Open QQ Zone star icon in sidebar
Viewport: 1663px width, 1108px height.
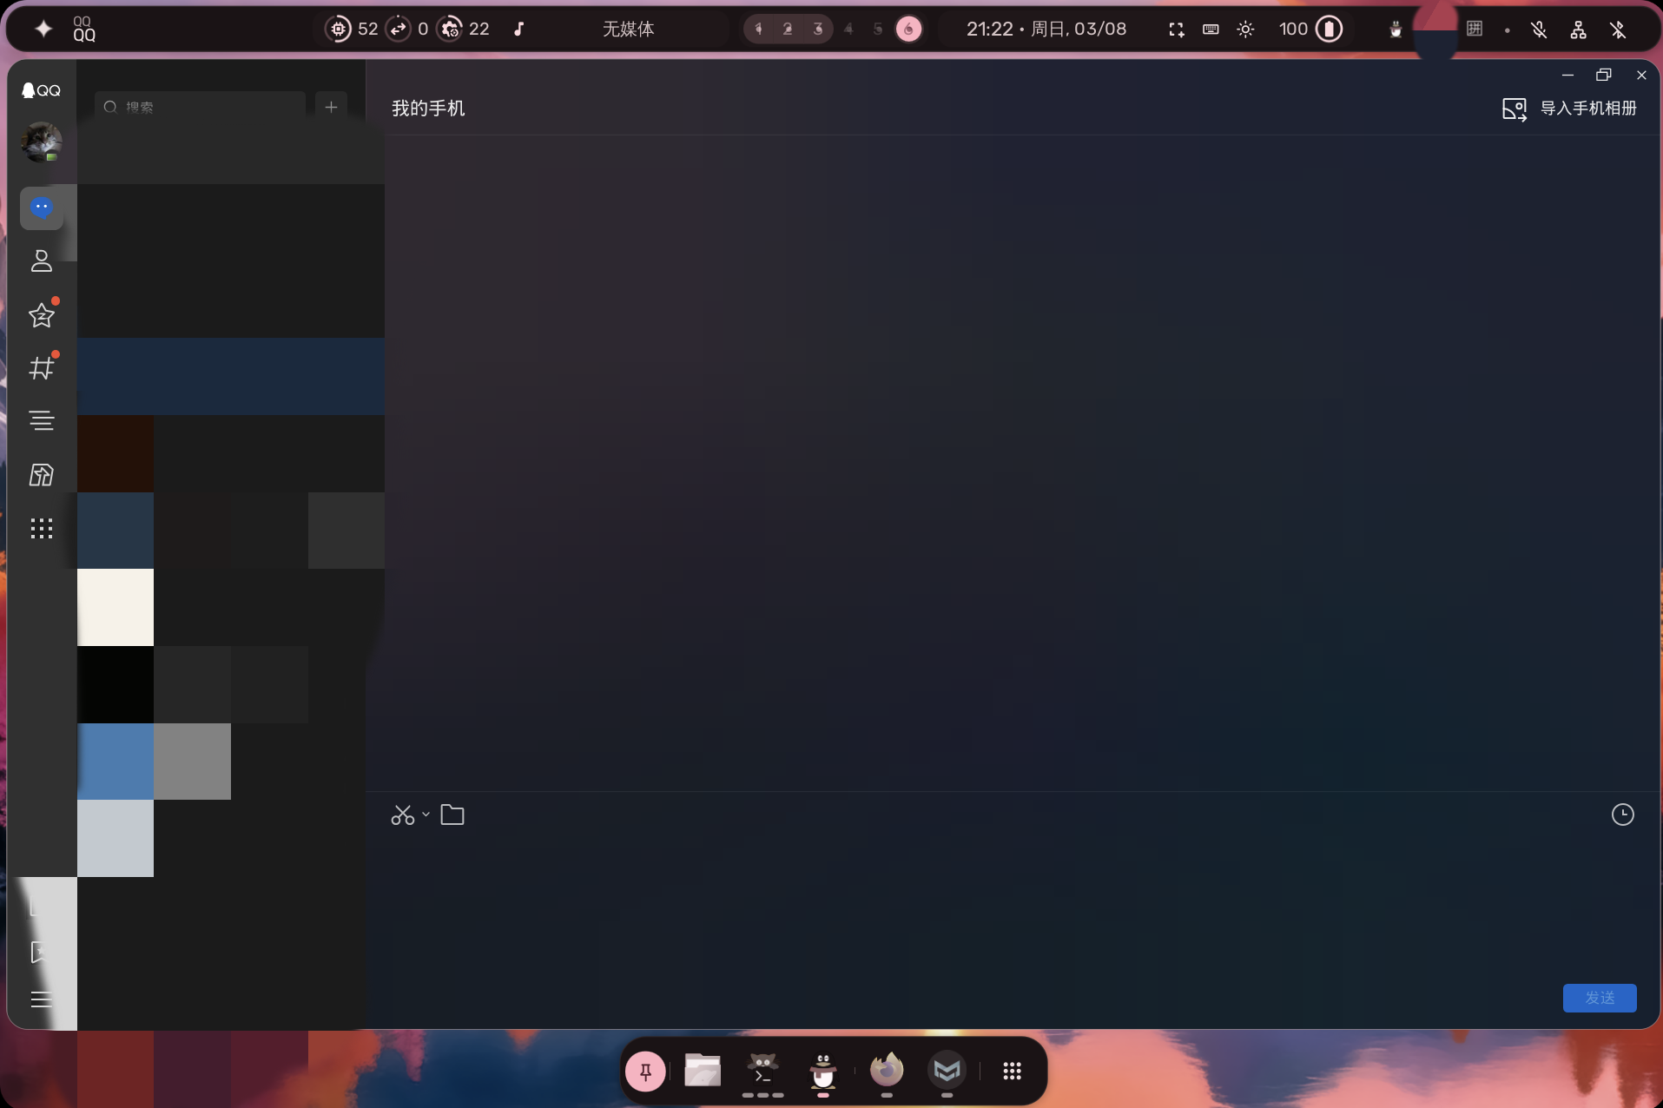coord(42,315)
